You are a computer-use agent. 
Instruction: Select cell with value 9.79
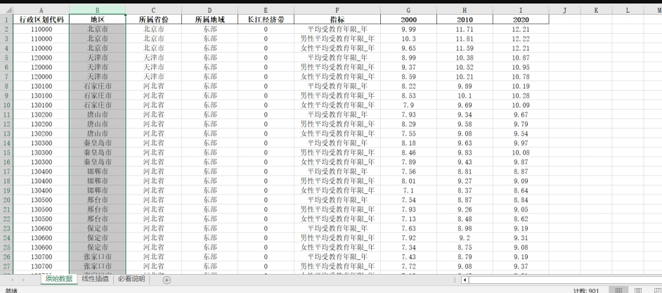(521, 124)
